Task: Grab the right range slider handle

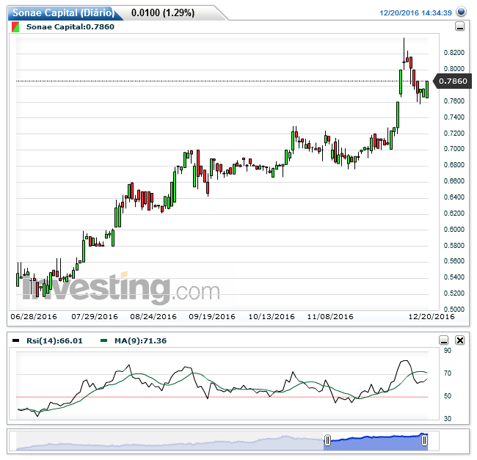Action: pyautogui.click(x=424, y=440)
